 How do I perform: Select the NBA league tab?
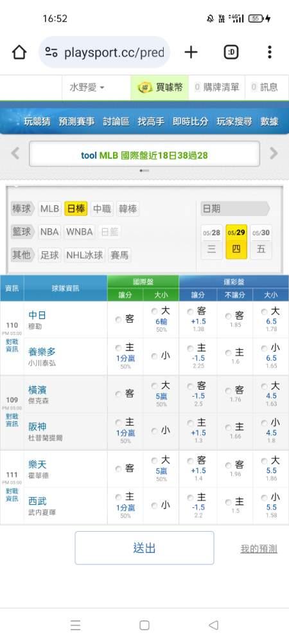[50, 231]
